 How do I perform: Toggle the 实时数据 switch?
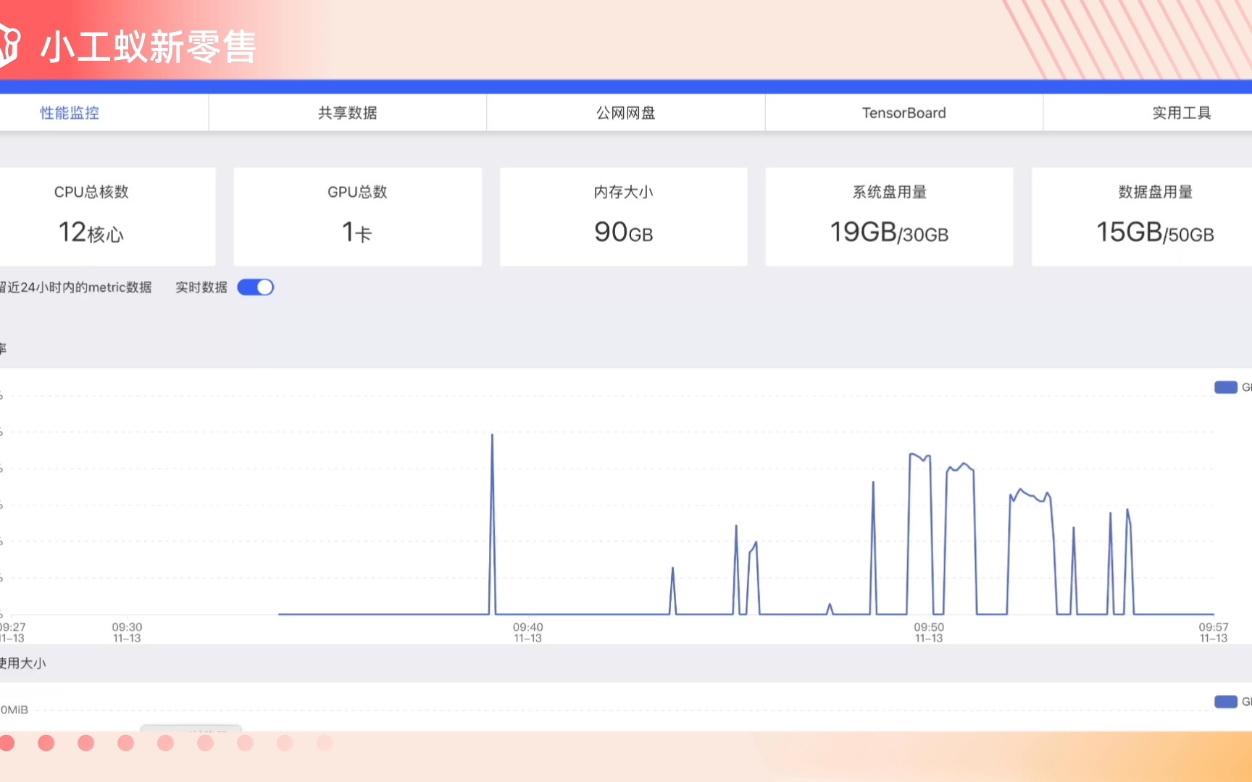tap(256, 287)
